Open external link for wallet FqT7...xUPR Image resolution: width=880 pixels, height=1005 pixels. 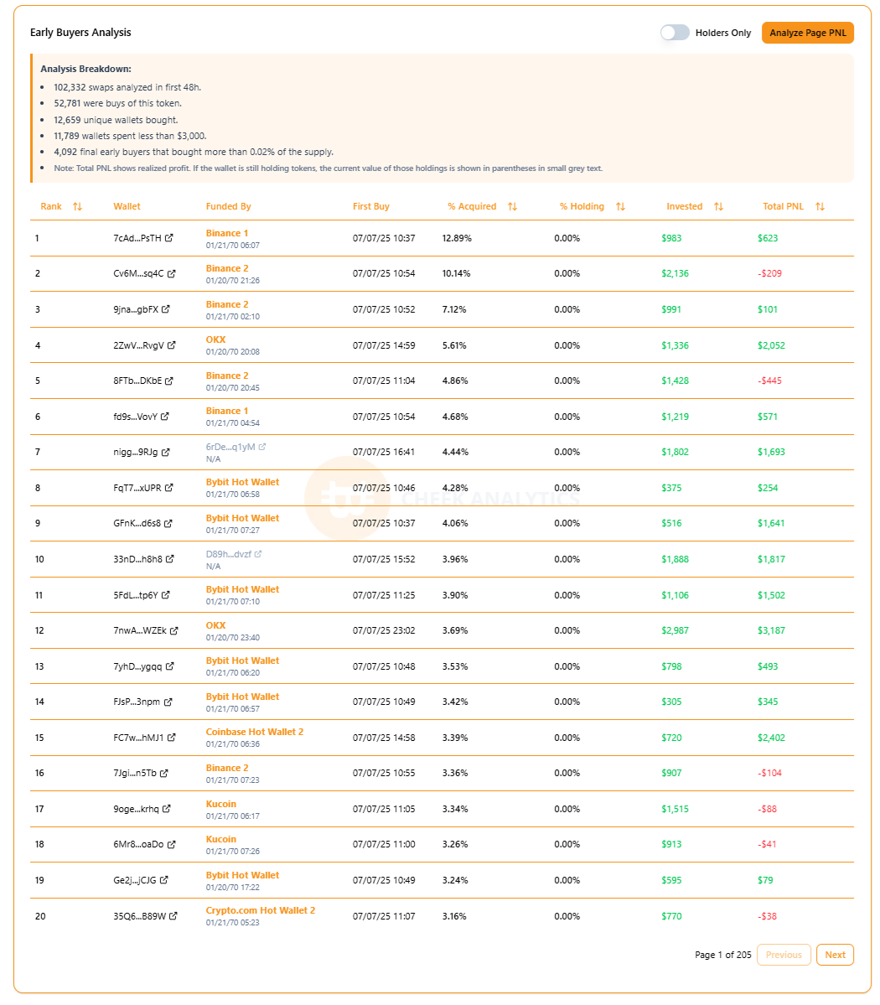point(169,488)
